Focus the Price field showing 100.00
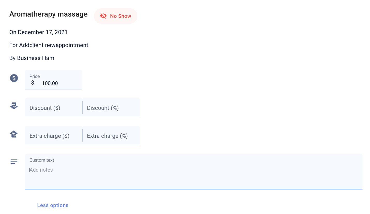Screen dimensions: 370x214 point(54,80)
